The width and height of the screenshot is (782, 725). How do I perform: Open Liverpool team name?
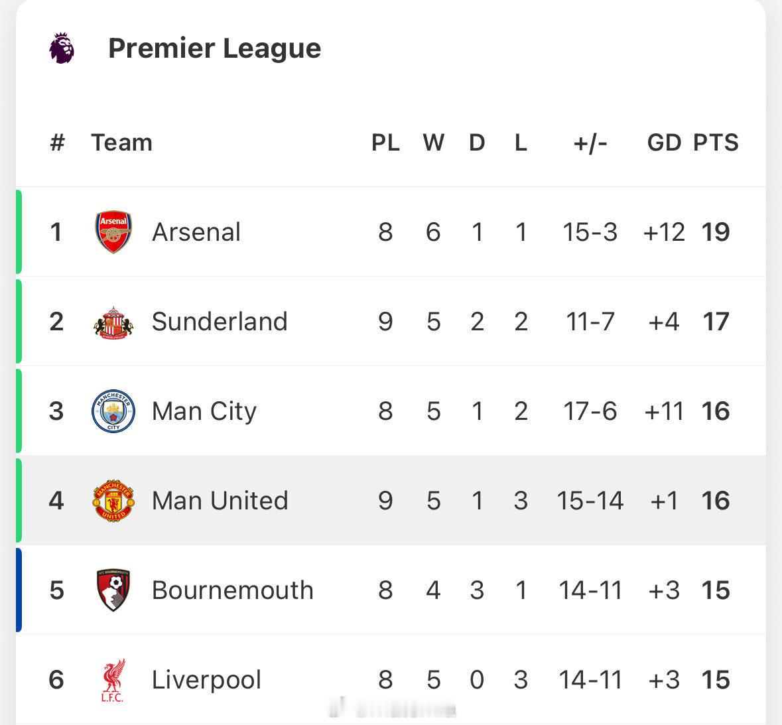pos(206,680)
